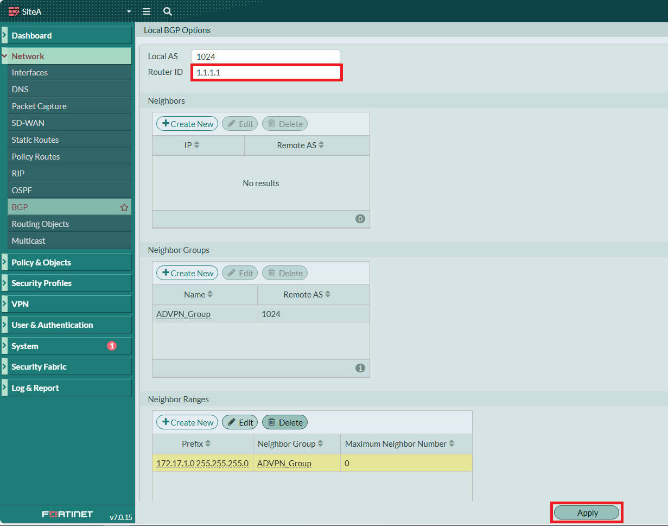Image resolution: width=668 pixels, height=526 pixels.
Task: Go to Packet Capture
Action: click(x=69, y=106)
